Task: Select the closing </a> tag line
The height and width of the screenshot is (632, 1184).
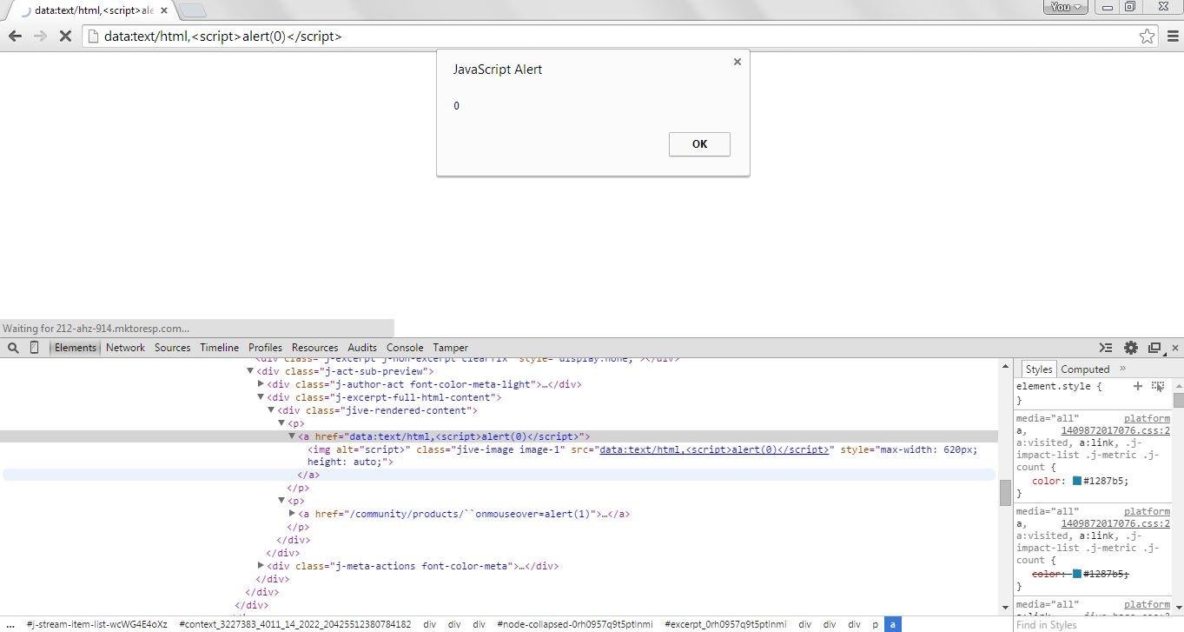Action: click(308, 475)
